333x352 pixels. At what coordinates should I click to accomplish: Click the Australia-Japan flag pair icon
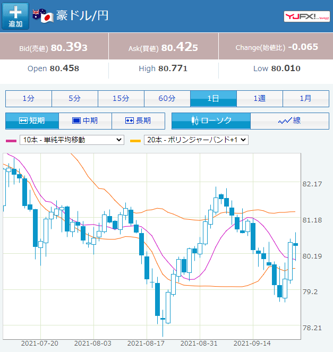pos(43,16)
